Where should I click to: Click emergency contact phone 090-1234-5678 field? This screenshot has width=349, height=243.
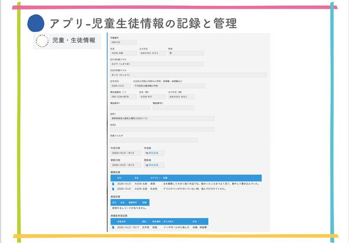tap(124, 97)
